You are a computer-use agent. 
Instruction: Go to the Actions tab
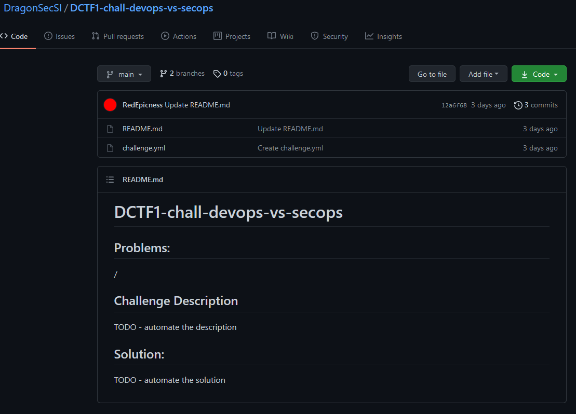coord(179,36)
